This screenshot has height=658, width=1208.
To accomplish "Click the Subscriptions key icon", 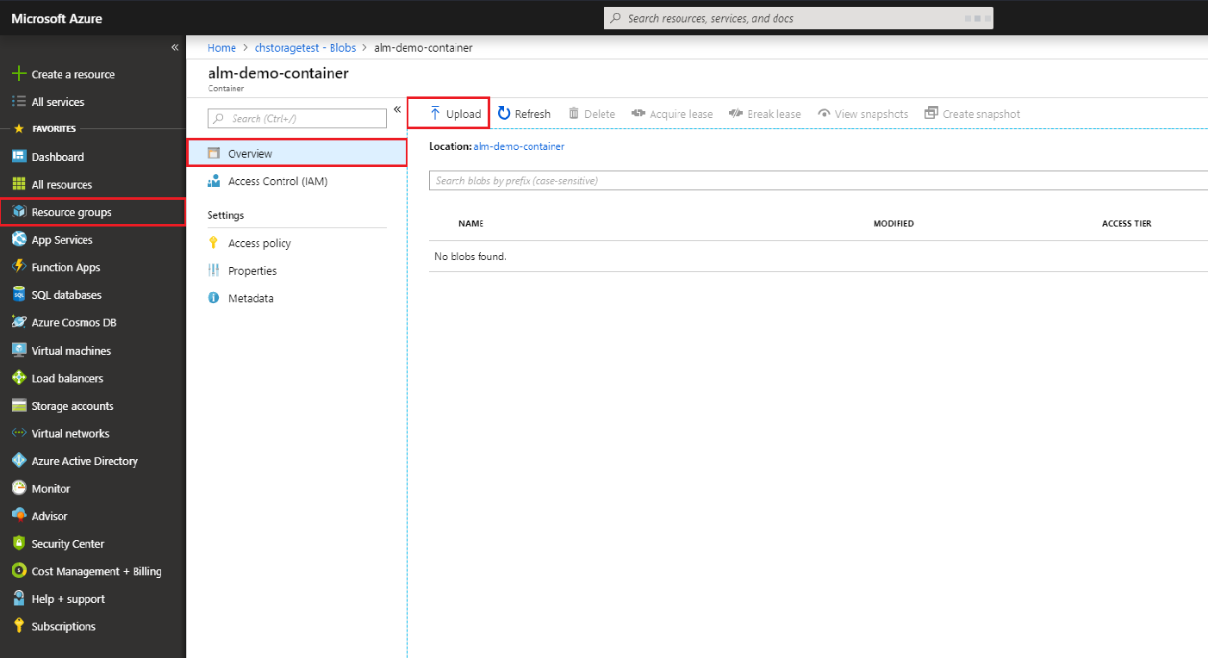I will click(19, 626).
